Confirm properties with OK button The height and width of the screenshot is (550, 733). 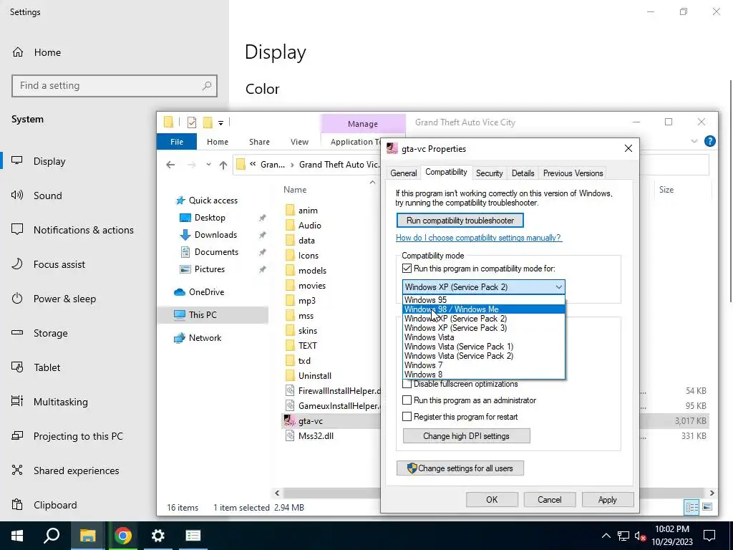pos(492,499)
